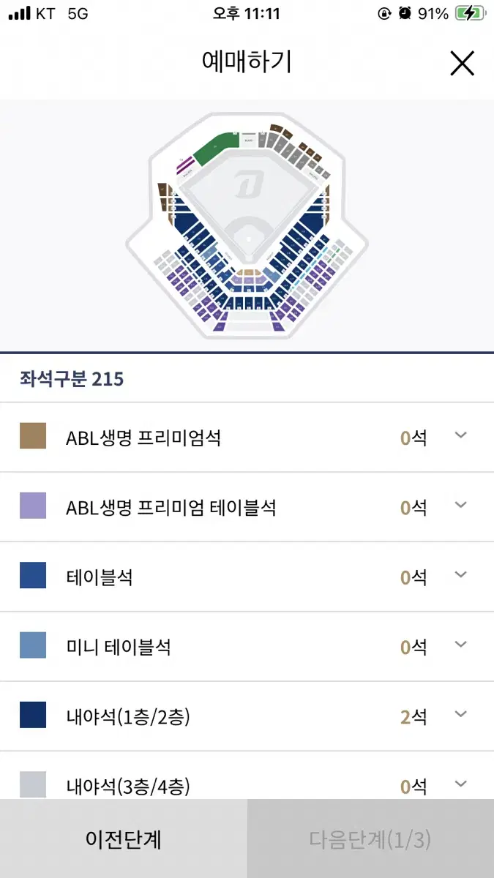Expand the ABL생명 프리미엄석 chevron
Viewport: 494px width, 878px height.
tap(460, 436)
